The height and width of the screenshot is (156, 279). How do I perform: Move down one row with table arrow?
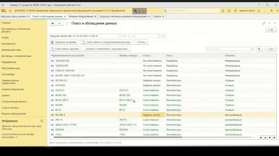(x=270, y=137)
